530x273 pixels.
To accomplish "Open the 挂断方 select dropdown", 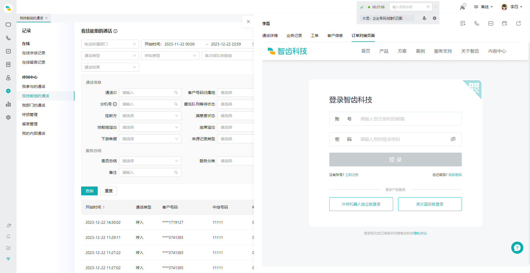I will 150,116.
